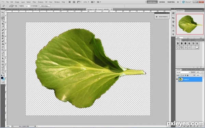
Task: Set selection mode to New selection
Action: point(10,6)
